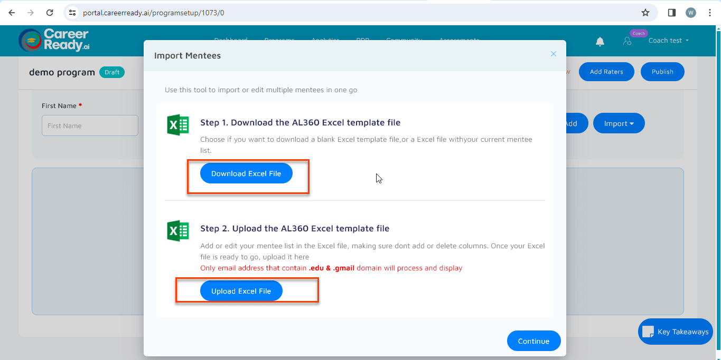The width and height of the screenshot is (721, 360).
Task: Open the browser side panel
Action: [672, 13]
